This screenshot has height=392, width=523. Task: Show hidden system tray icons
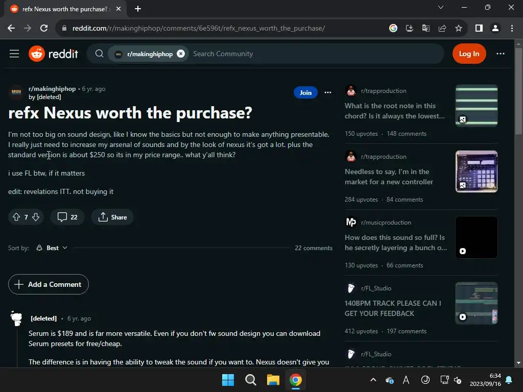[x=373, y=380]
